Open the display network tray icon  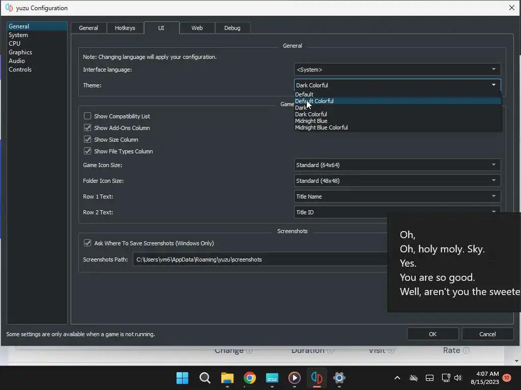pyautogui.click(x=446, y=378)
